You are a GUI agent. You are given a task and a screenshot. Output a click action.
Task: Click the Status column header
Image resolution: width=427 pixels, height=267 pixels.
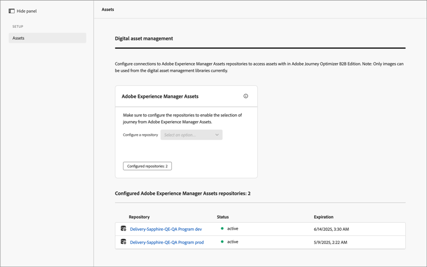223,217
